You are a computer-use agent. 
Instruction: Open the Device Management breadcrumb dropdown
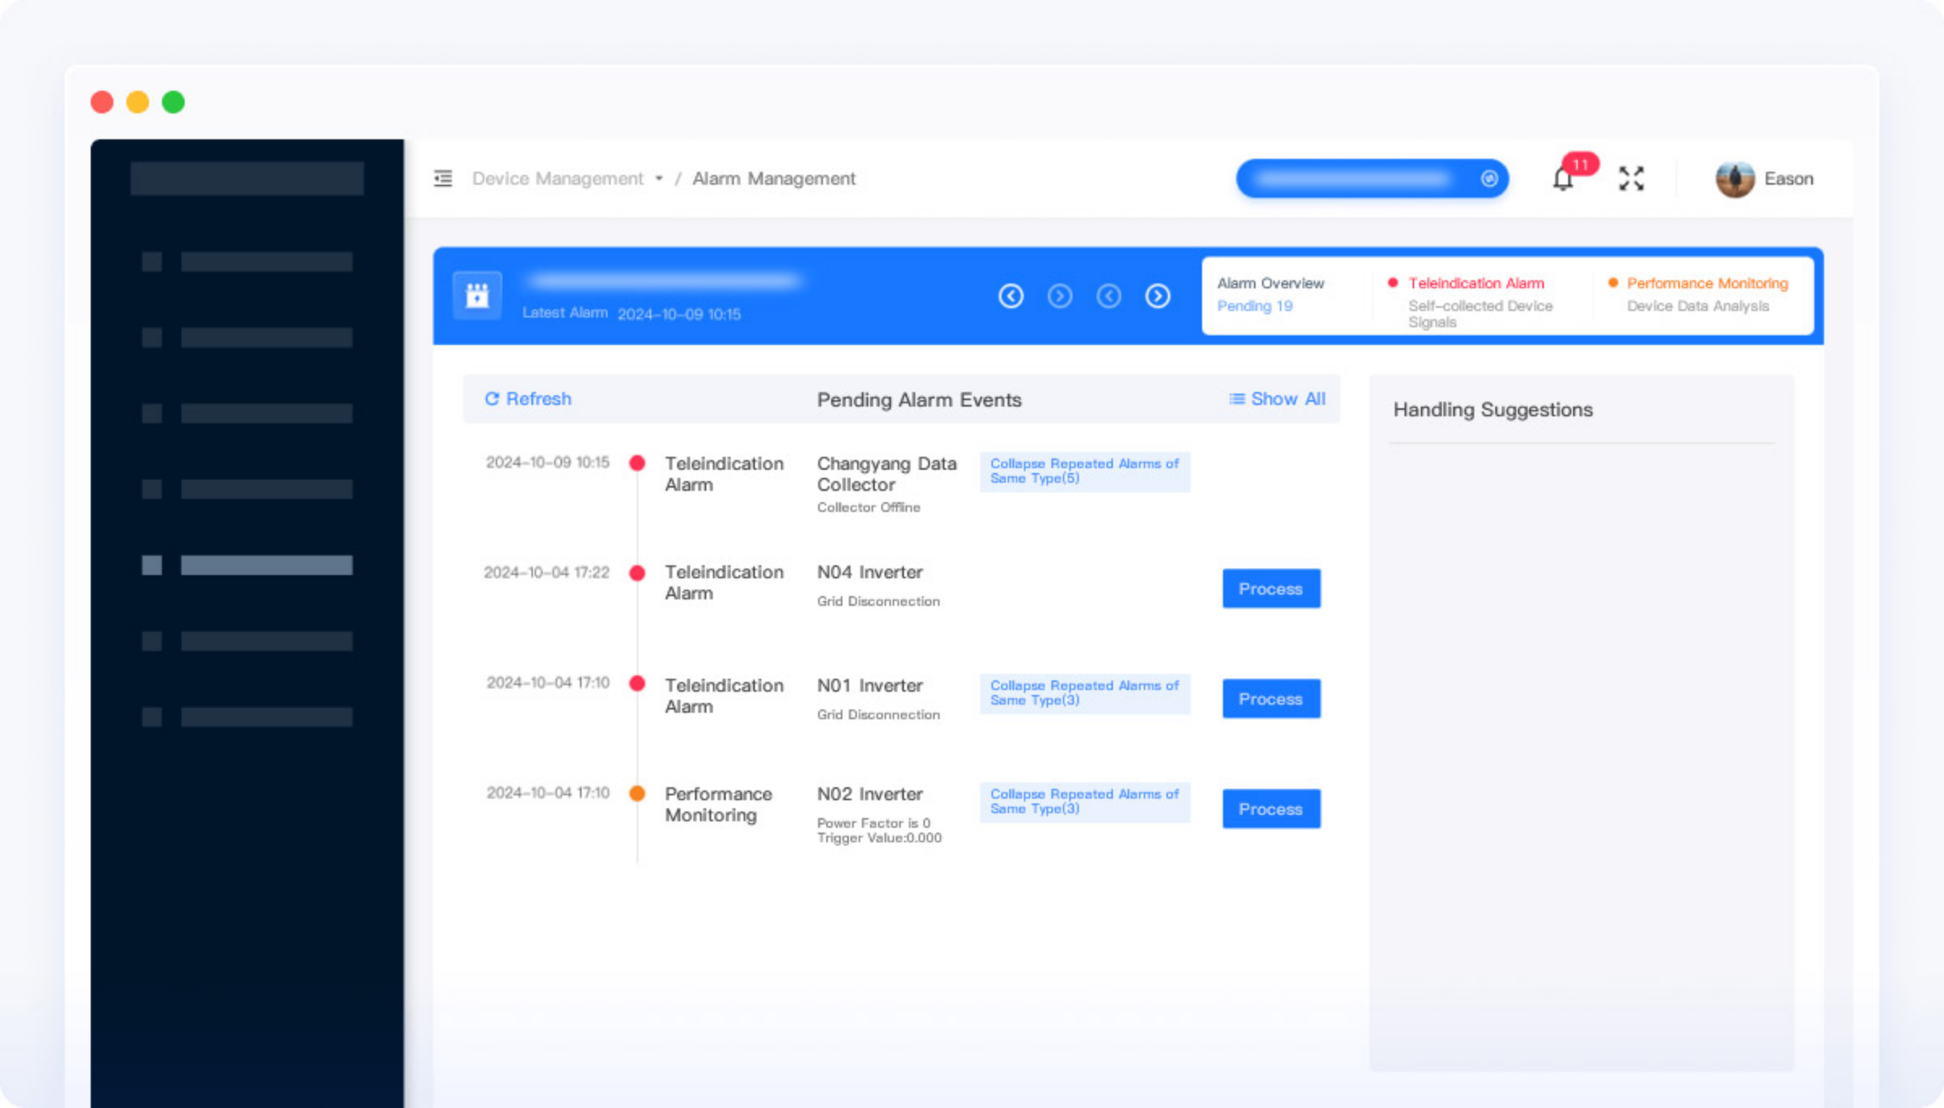coord(567,179)
